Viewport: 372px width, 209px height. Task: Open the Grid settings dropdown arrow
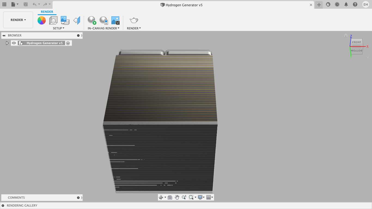pos(212,198)
